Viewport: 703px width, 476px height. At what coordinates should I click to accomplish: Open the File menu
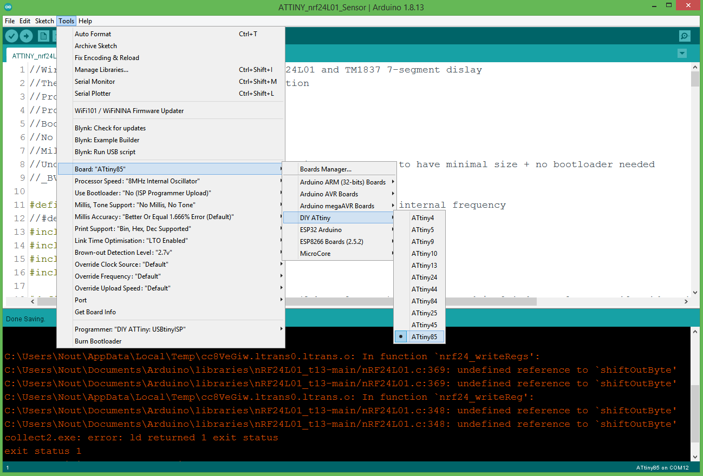(10, 21)
